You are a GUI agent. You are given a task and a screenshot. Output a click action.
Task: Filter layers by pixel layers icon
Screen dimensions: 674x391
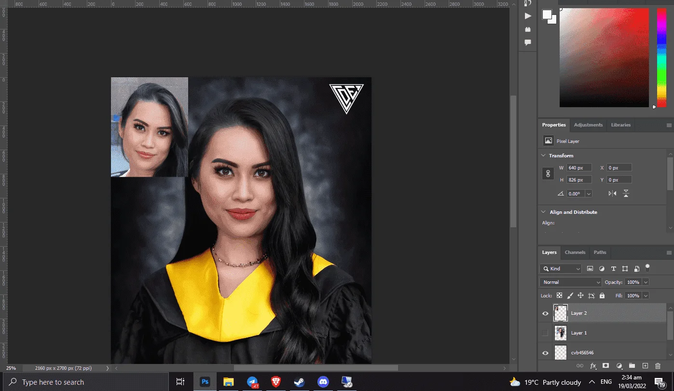pyautogui.click(x=590, y=269)
